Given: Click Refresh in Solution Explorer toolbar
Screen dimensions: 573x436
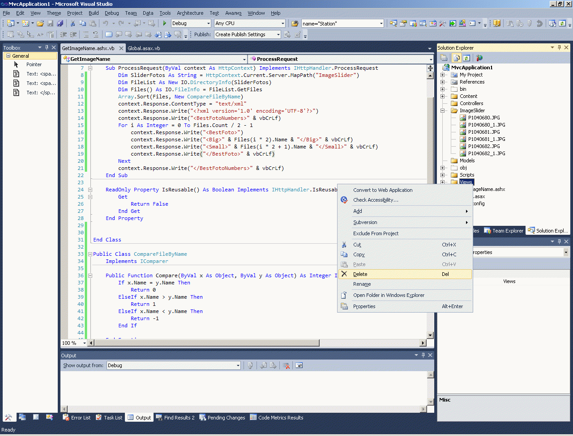Looking at the screenshot, I should pos(466,58).
